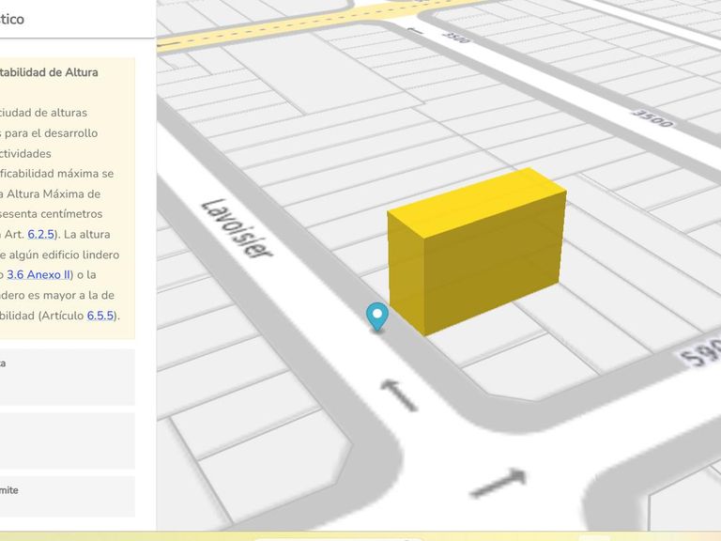
Task: Click the Lavoisier street label
Action: point(238,228)
